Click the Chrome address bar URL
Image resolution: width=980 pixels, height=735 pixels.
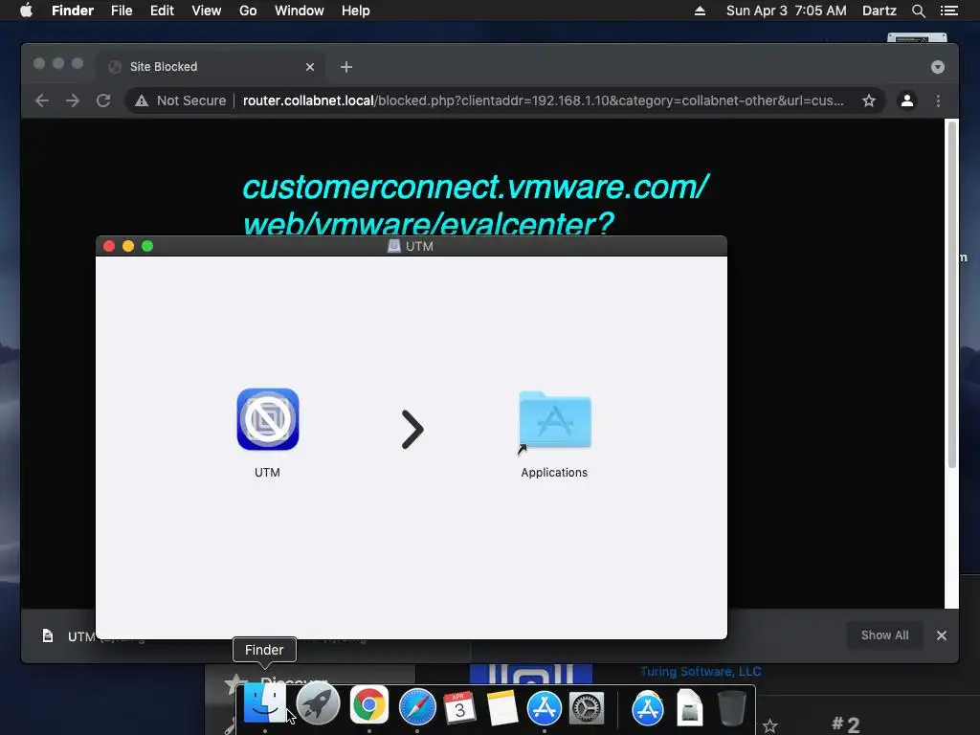(544, 100)
